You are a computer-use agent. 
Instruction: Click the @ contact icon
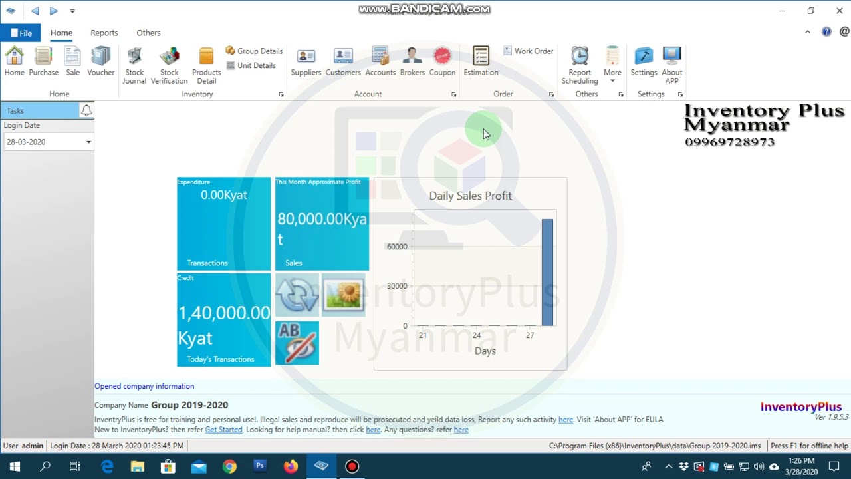(x=844, y=31)
